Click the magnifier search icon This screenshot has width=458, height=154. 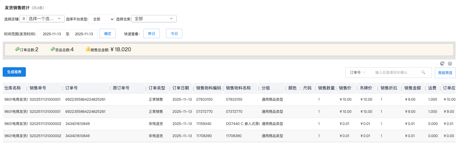coord(423,72)
